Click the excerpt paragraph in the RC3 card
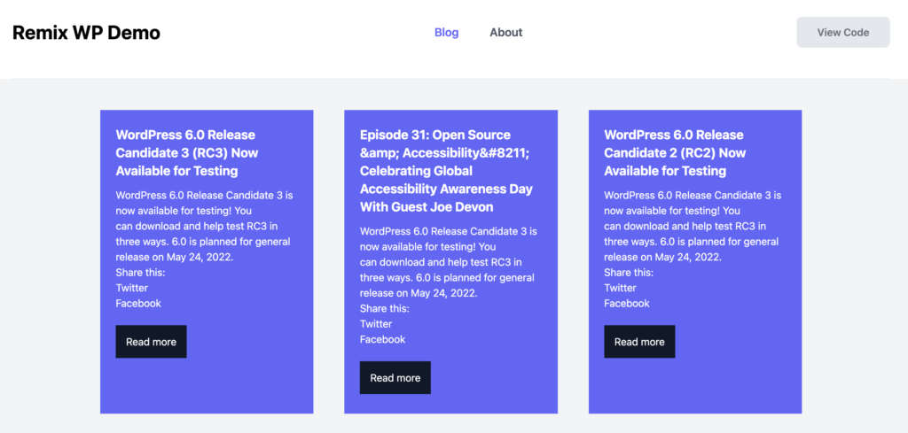 [x=205, y=226]
